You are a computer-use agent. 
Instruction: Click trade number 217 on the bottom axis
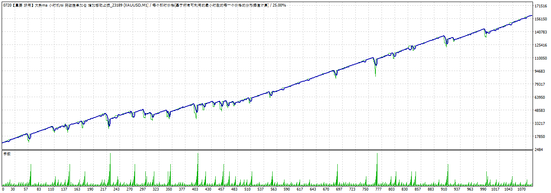click(104, 189)
